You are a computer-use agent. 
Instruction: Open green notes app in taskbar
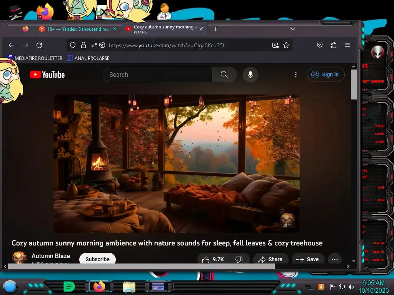pos(69,287)
